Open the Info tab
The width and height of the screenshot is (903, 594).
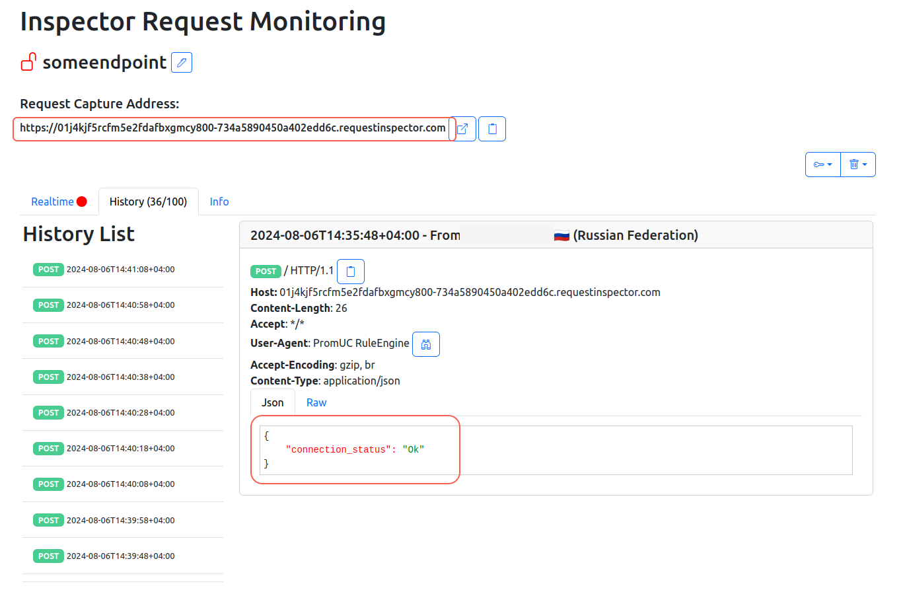[219, 202]
